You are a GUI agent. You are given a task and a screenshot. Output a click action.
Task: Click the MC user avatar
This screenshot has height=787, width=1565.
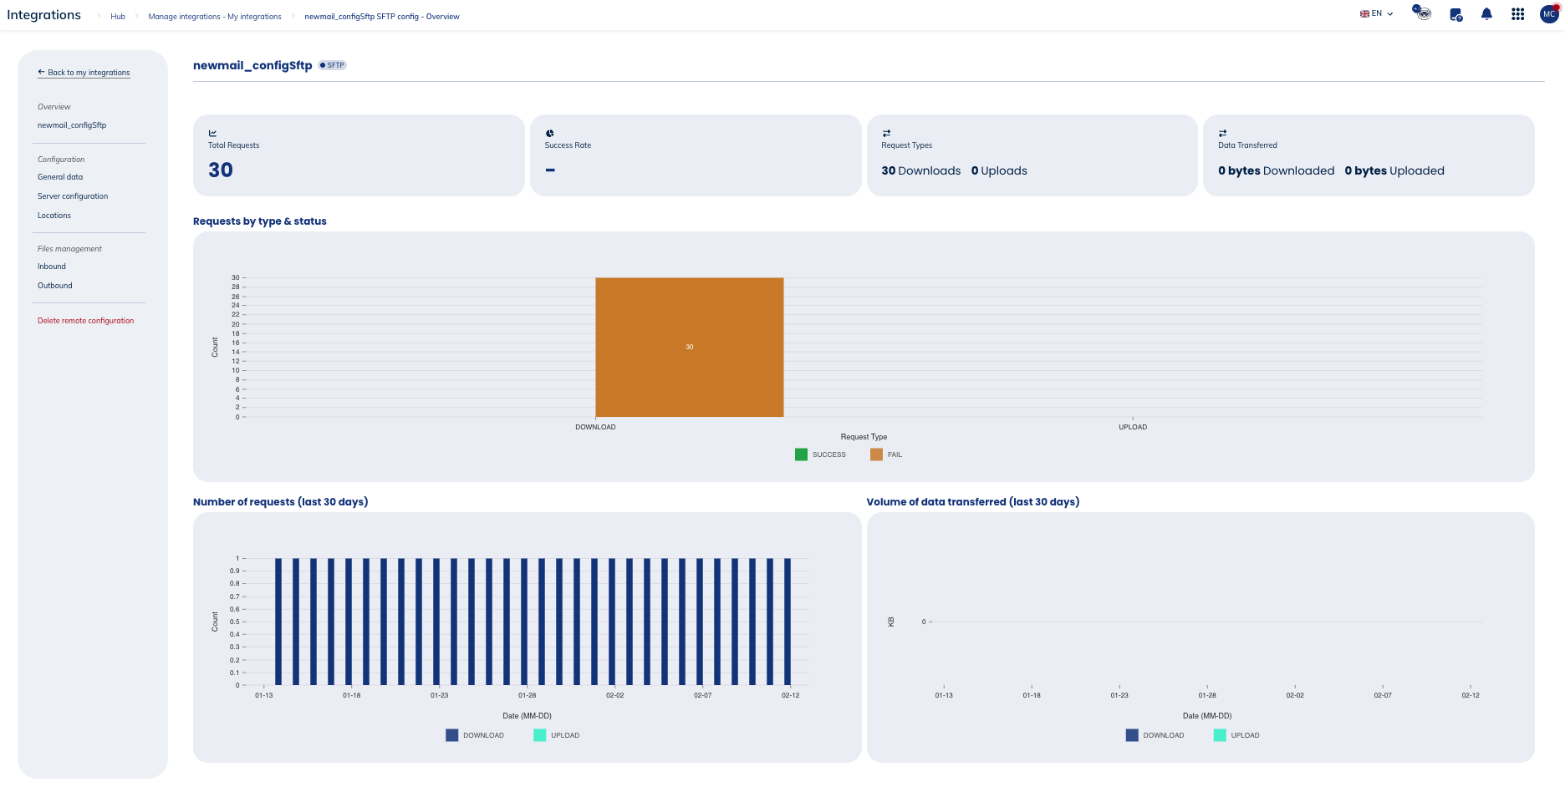tap(1549, 14)
